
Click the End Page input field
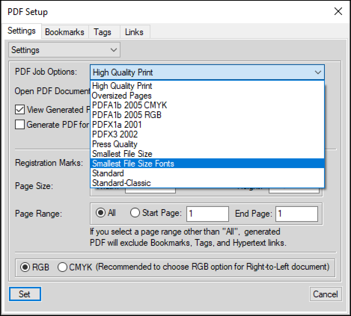coord(297,214)
